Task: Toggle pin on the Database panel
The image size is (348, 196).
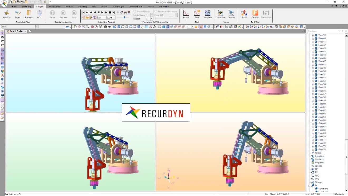Action: pyautogui.click(x=342, y=31)
